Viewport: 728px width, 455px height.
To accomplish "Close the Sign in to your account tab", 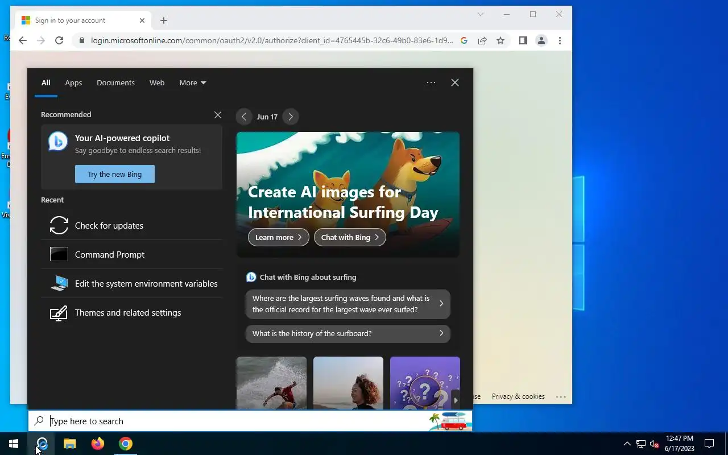I will [x=142, y=20].
